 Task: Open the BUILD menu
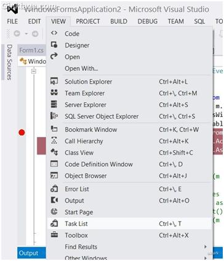click(x=119, y=22)
